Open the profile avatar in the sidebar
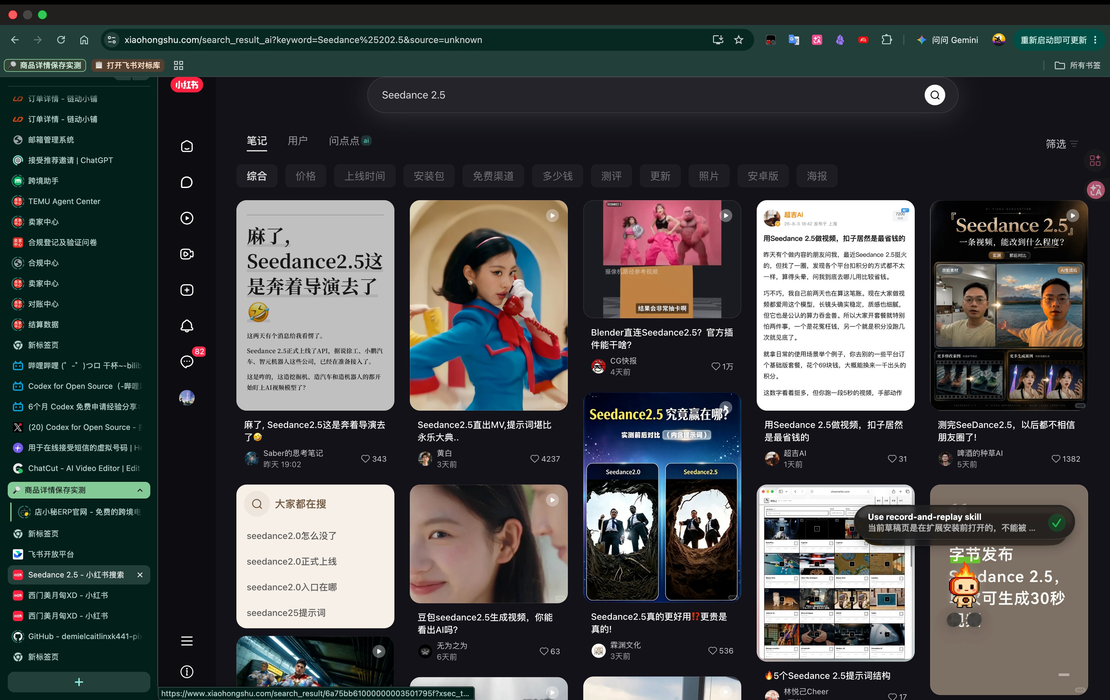Viewport: 1110px width, 700px height. (x=187, y=398)
